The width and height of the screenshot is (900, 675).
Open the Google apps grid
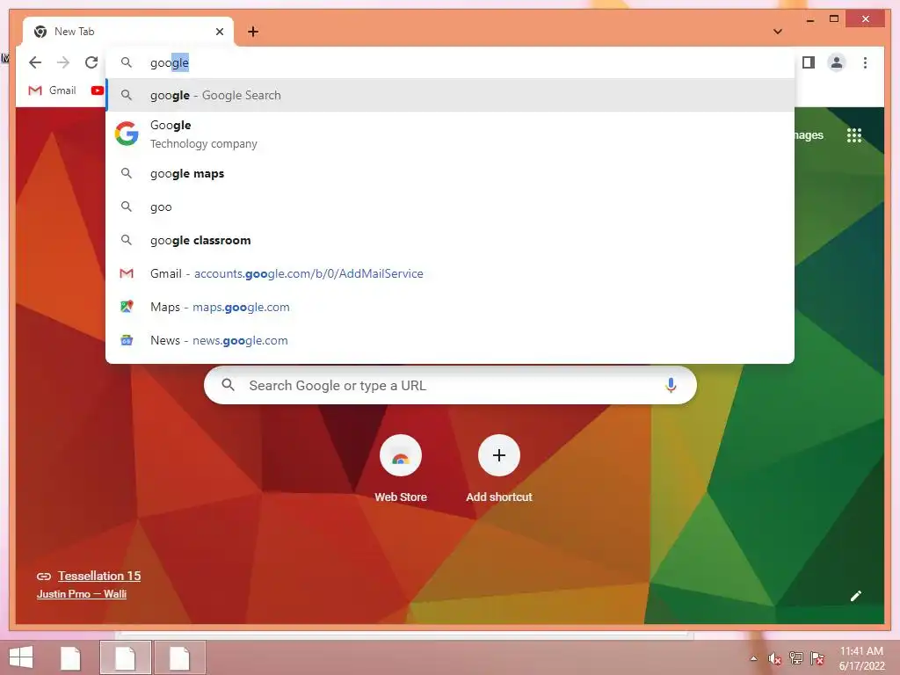854,135
